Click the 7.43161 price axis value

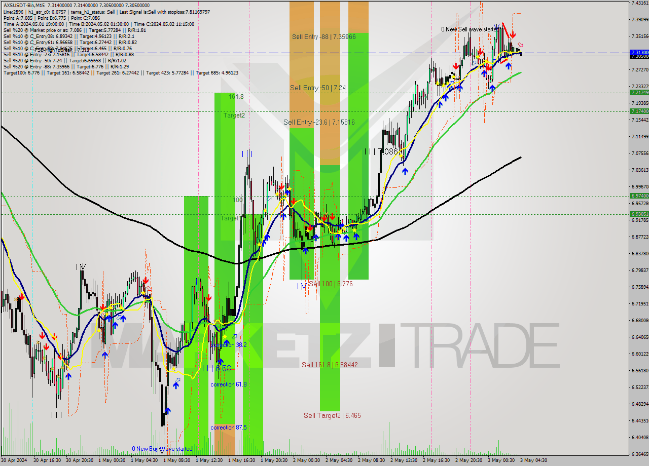pos(640,3)
